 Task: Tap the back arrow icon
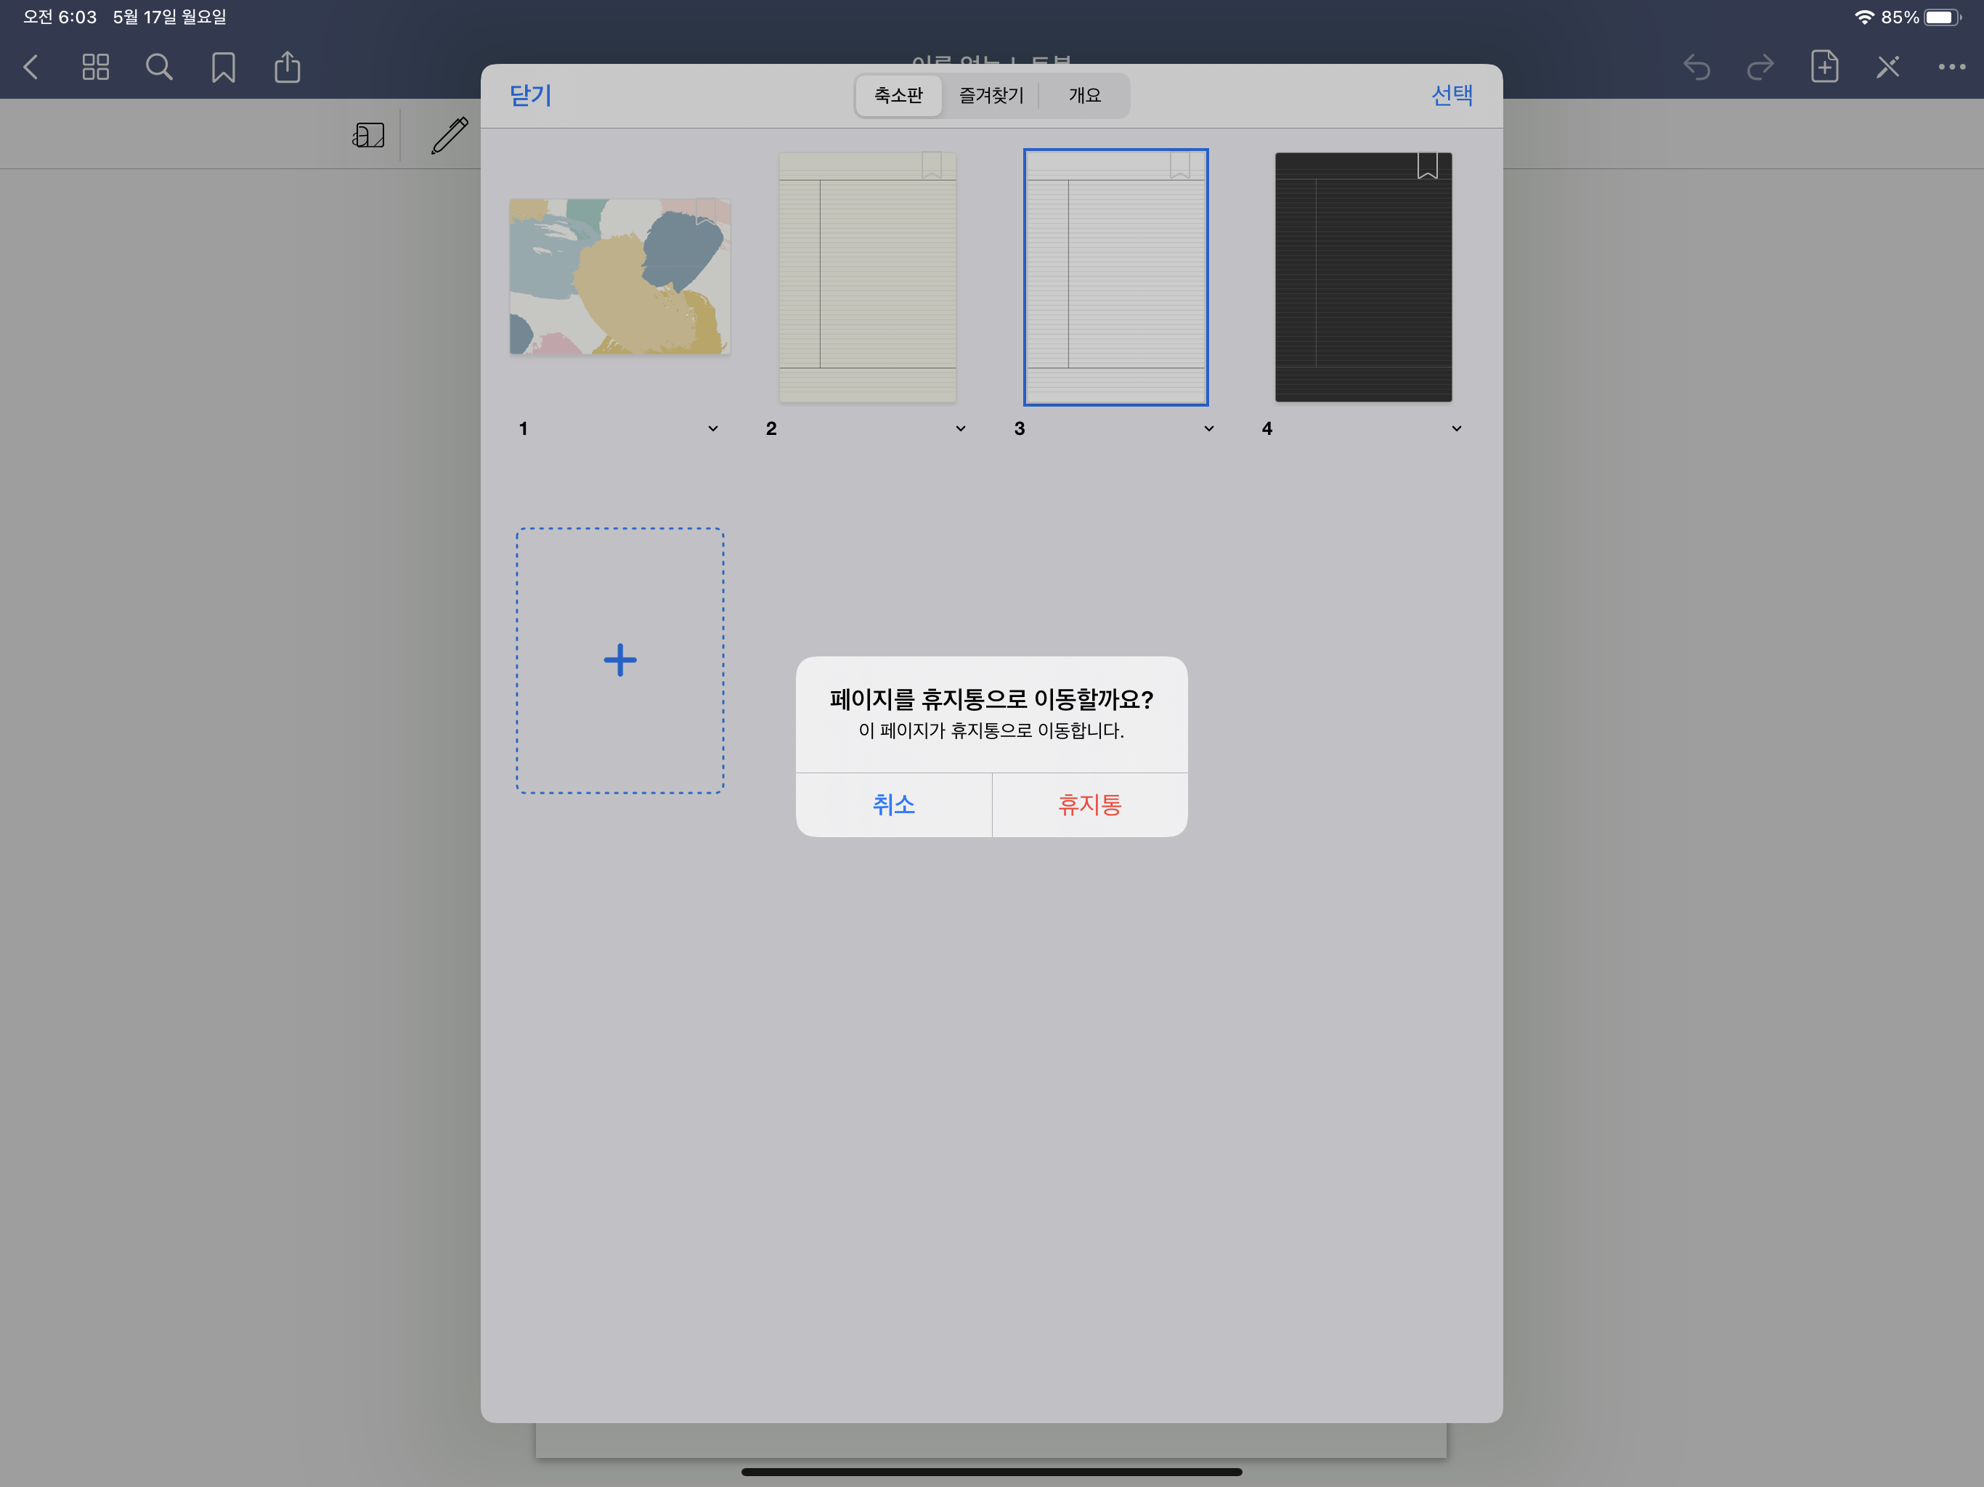click(x=31, y=68)
